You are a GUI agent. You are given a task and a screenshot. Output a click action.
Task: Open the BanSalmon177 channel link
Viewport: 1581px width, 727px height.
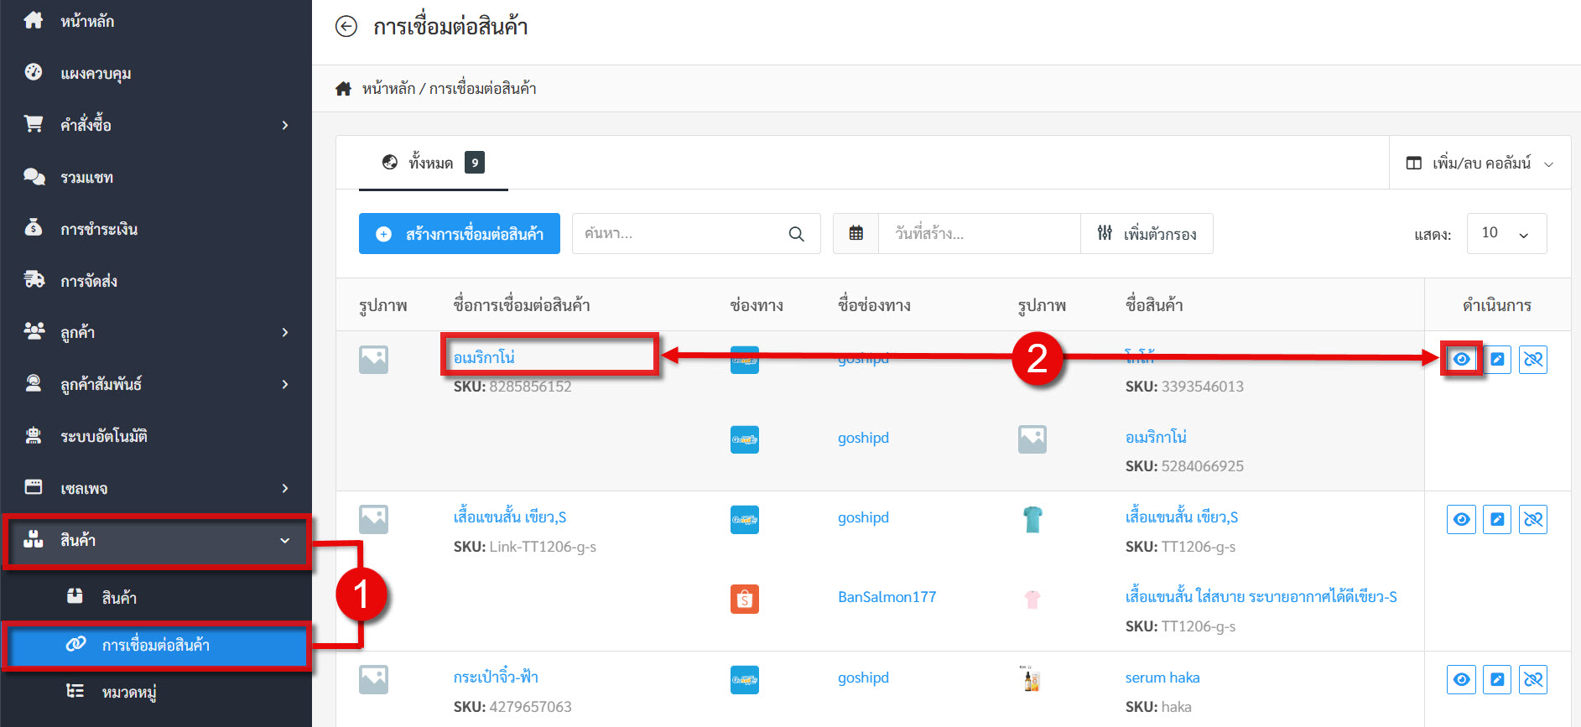(887, 597)
